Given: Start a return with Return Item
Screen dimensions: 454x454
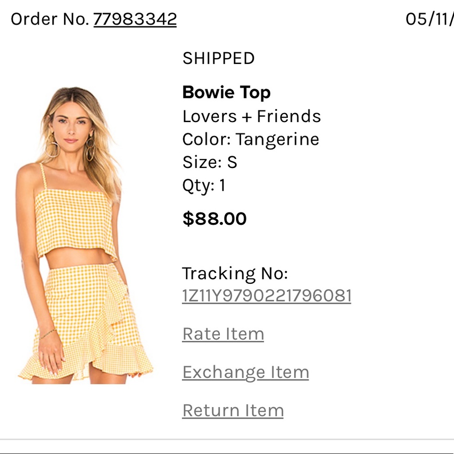Looking at the screenshot, I should (x=233, y=410).
